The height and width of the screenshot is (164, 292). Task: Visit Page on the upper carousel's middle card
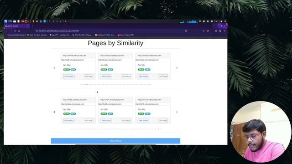[x=126, y=77]
